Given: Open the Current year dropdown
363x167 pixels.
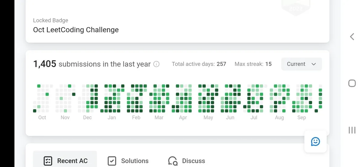Looking at the screenshot, I should 301,64.
